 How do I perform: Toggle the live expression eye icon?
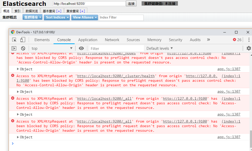tap(81, 48)
